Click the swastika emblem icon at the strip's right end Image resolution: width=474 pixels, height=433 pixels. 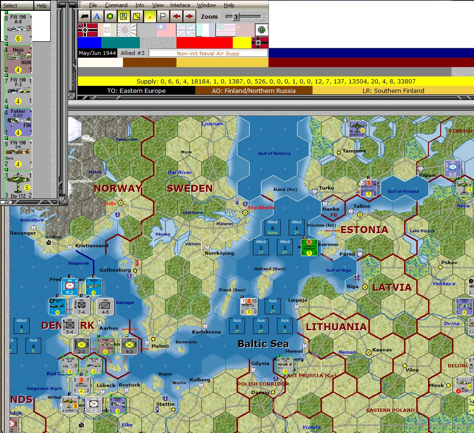257,42
